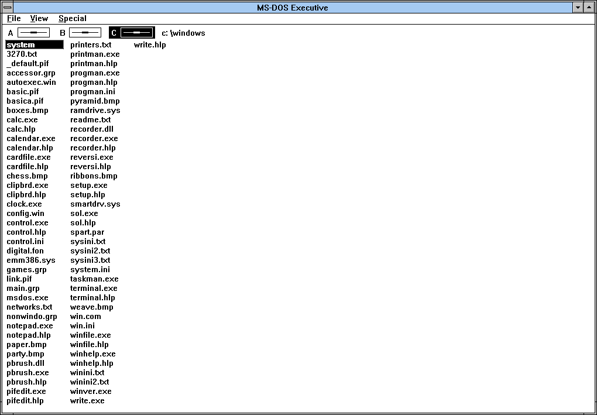This screenshot has height=415, width=597.
Task: Select basic.pif file
Action: pos(22,91)
